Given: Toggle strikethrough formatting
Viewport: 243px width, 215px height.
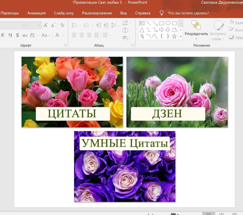Looking at the screenshot, I should coord(25,35).
